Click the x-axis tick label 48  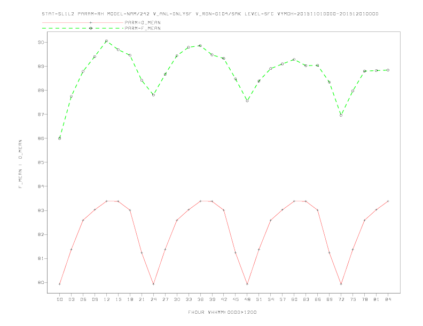coord(247,299)
